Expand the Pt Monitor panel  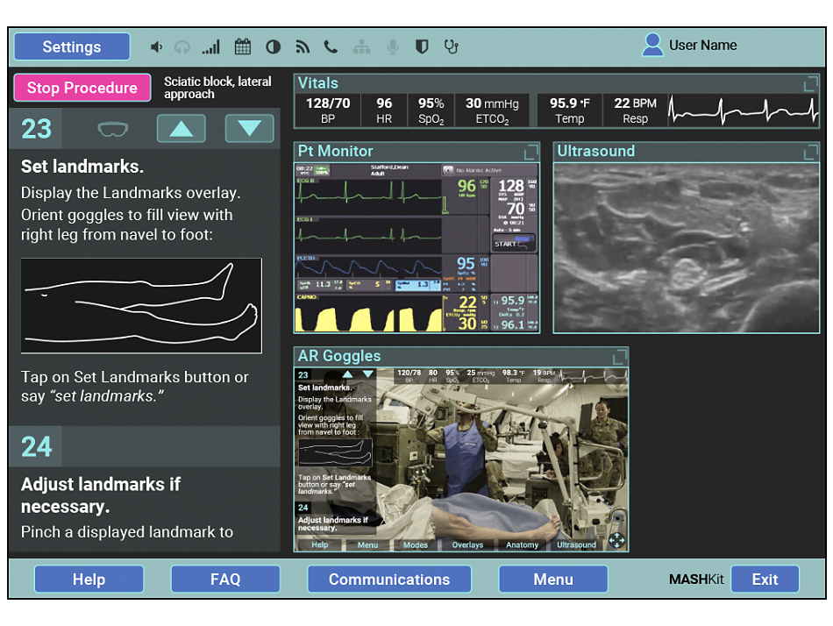pyautogui.click(x=531, y=152)
